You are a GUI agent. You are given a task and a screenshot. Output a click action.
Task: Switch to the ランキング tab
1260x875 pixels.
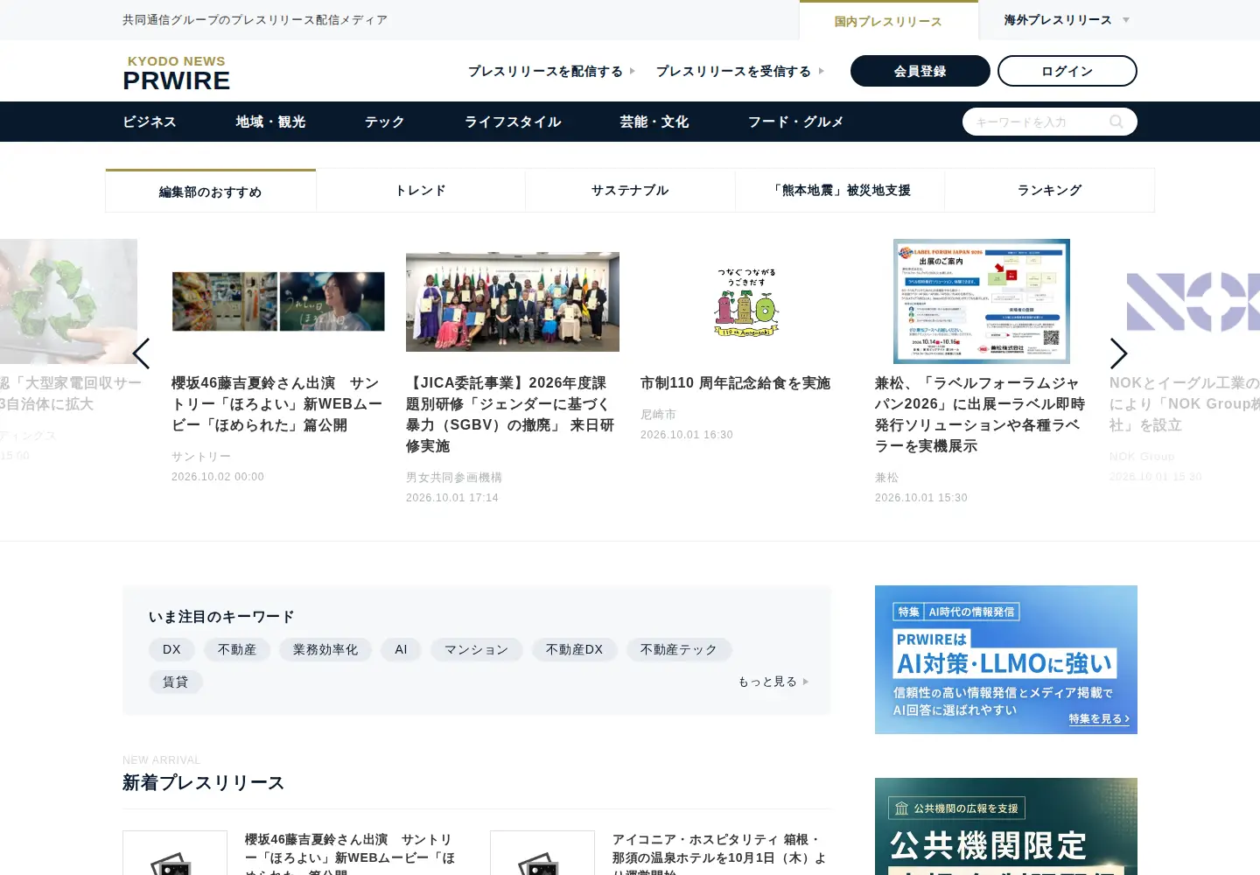coord(1050,190)
